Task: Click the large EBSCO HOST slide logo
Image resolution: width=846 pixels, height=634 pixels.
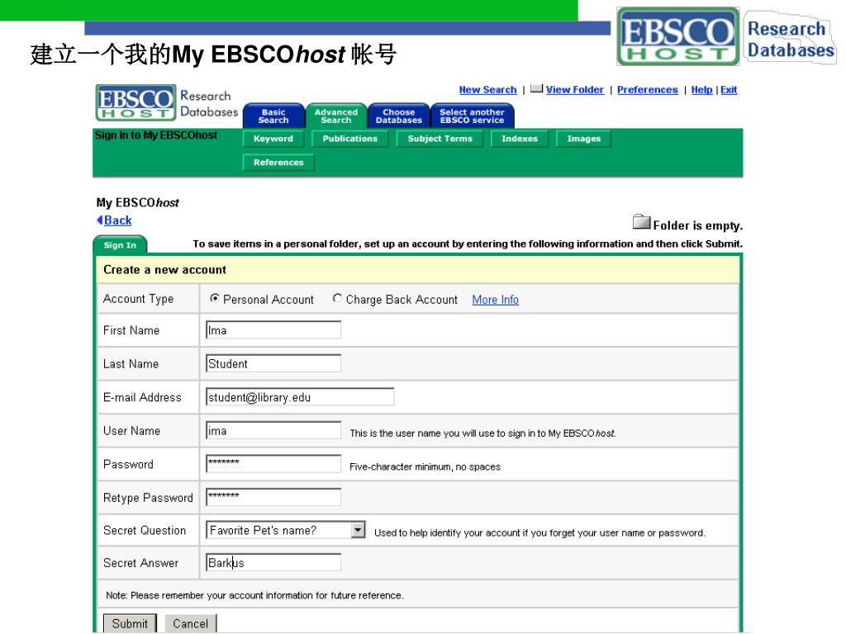Action: click(677, 36)
